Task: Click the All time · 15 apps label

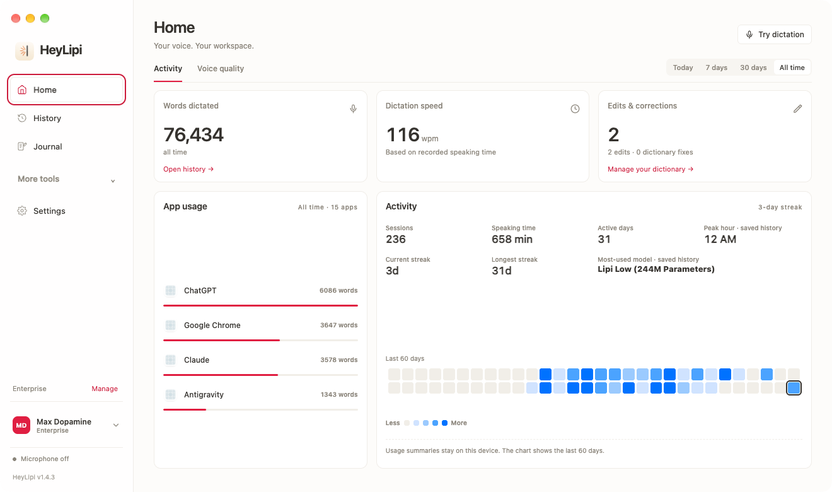Action: [328, 207]
